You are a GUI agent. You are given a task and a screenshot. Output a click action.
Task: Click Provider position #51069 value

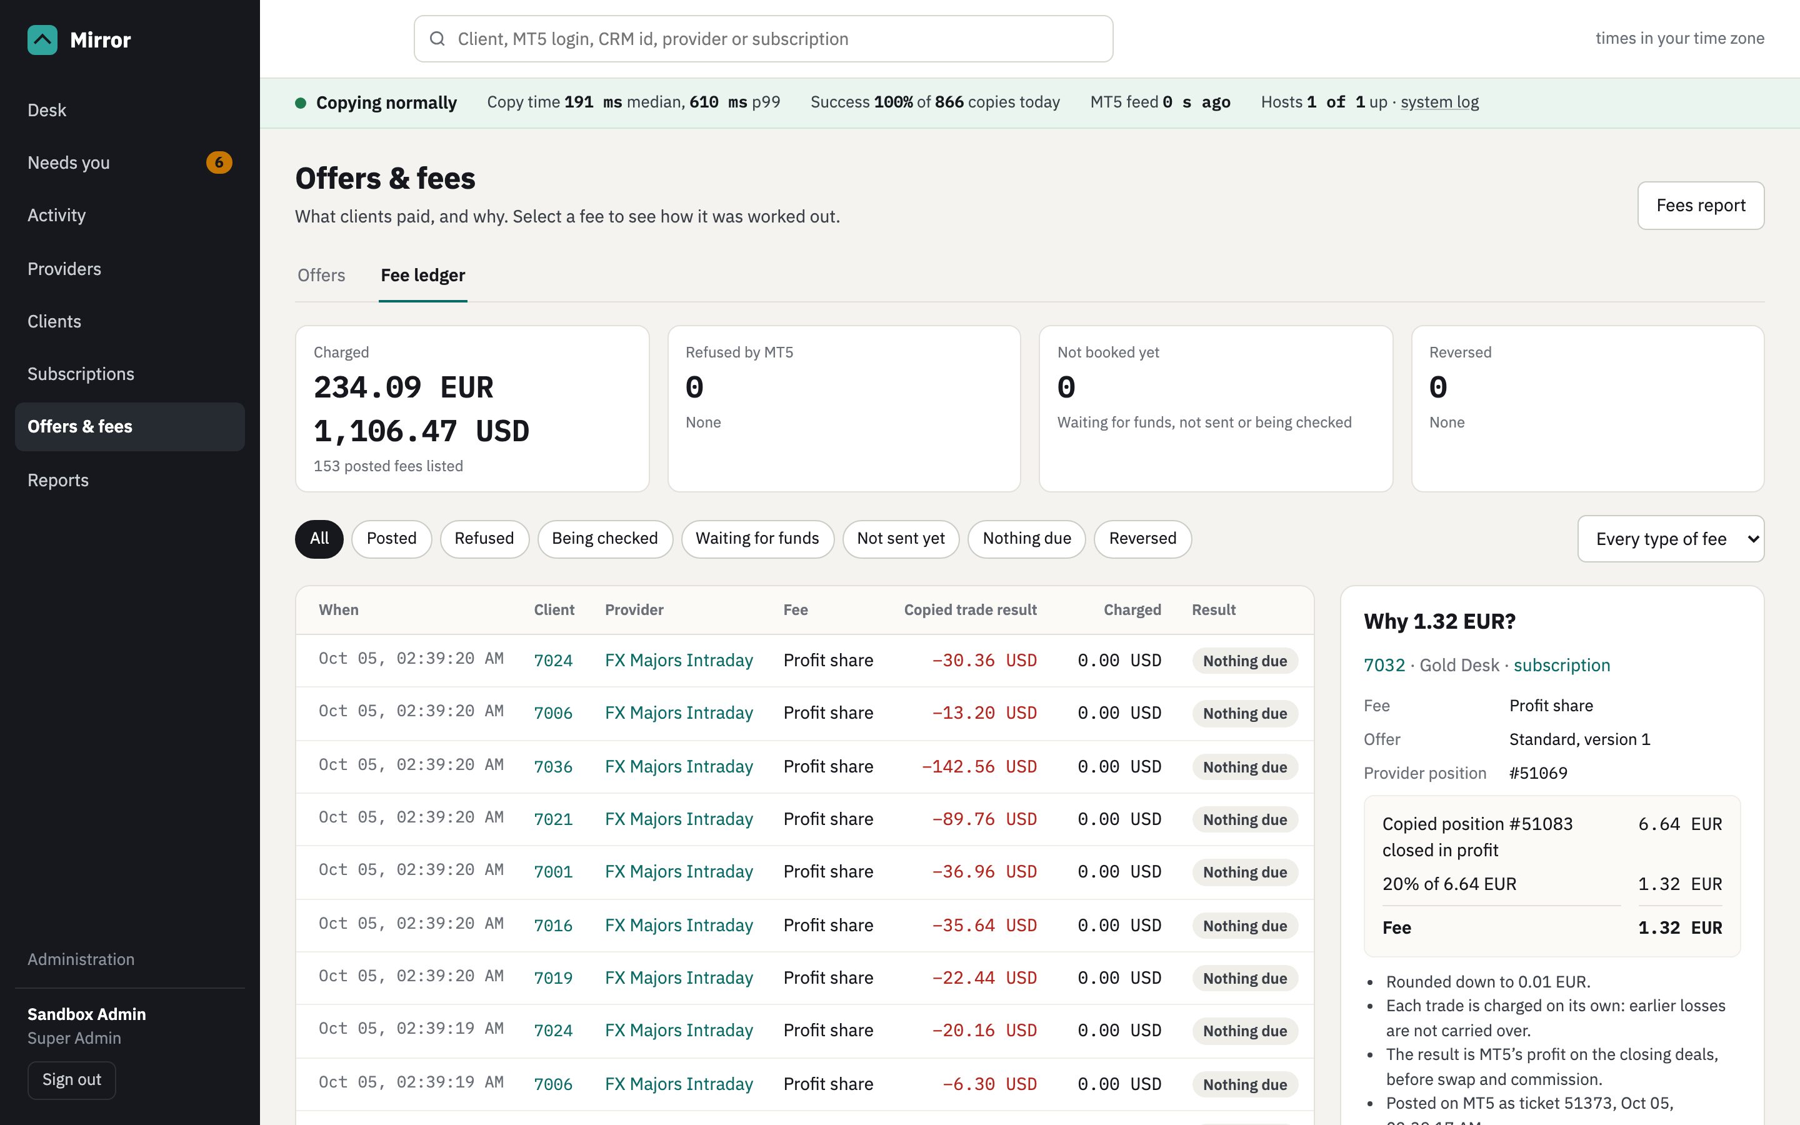click(1537, 773)
